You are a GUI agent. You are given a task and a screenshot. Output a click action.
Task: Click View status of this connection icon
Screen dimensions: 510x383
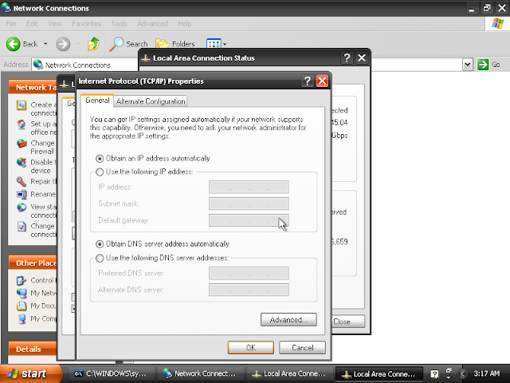pos(22,207)
